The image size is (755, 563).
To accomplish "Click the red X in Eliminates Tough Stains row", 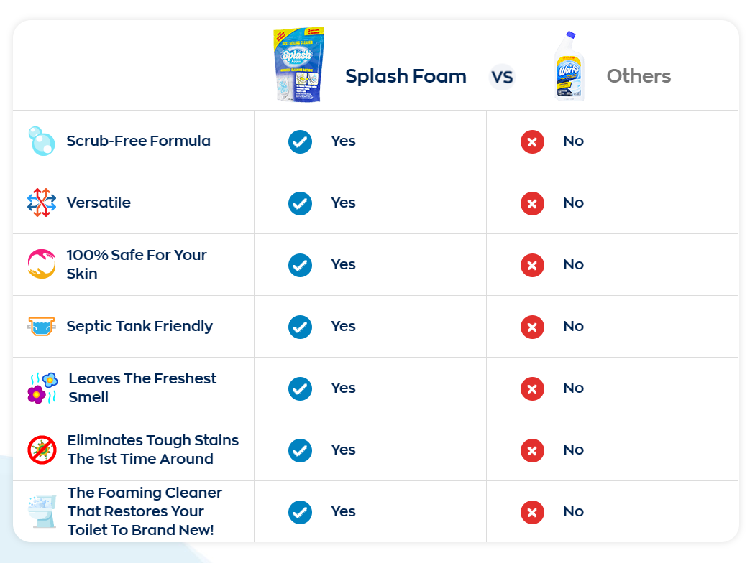I will pos(532,450).
